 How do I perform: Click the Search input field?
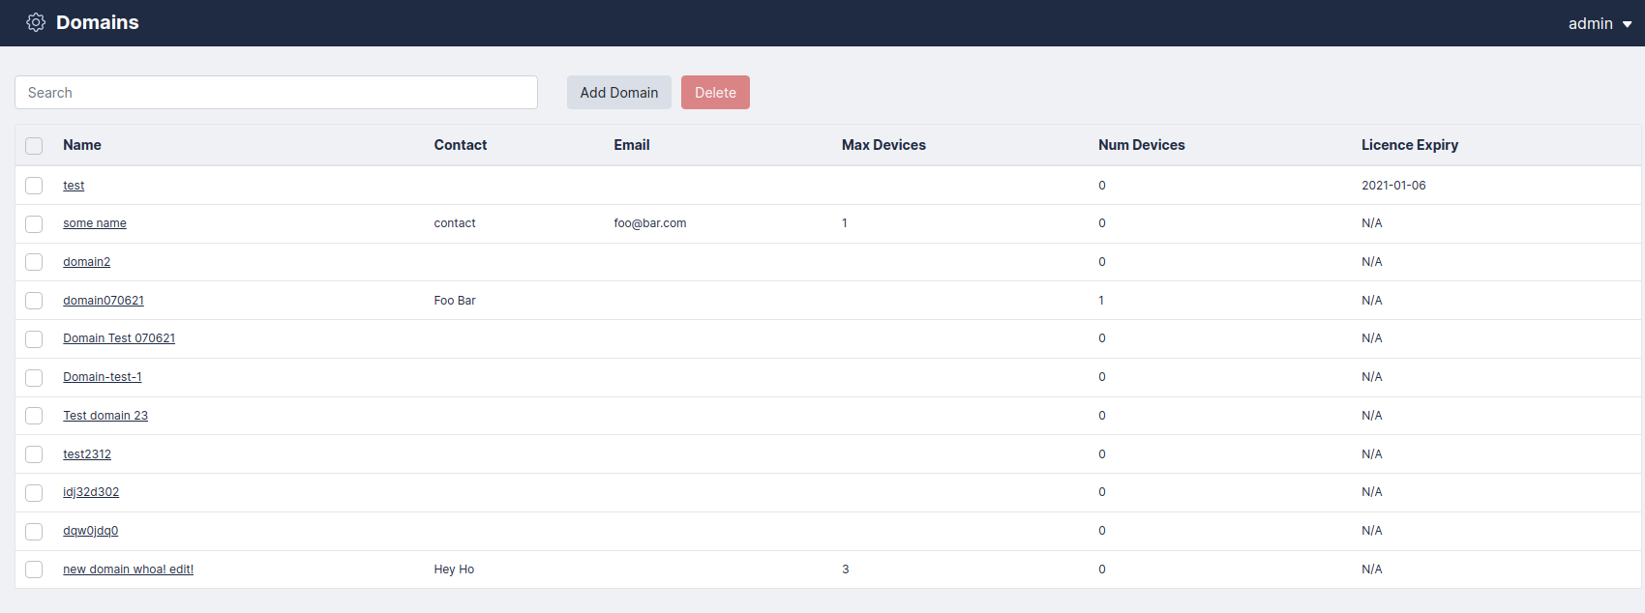[276, 93]
